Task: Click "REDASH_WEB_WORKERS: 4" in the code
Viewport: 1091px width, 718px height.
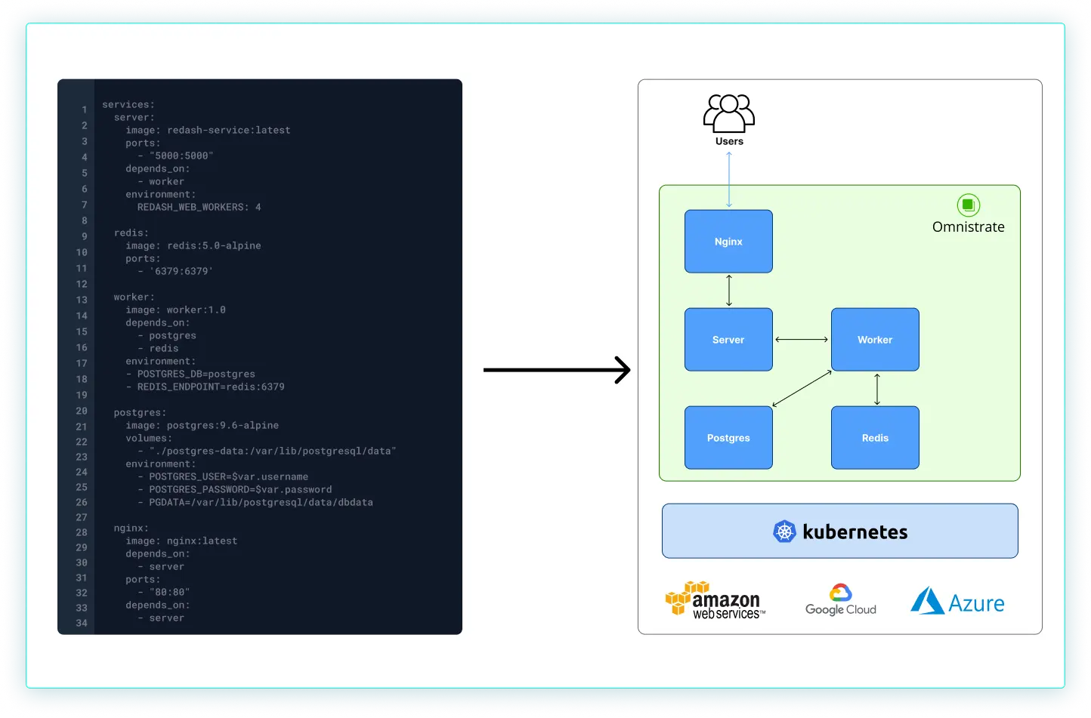Action: pos(199,208)
